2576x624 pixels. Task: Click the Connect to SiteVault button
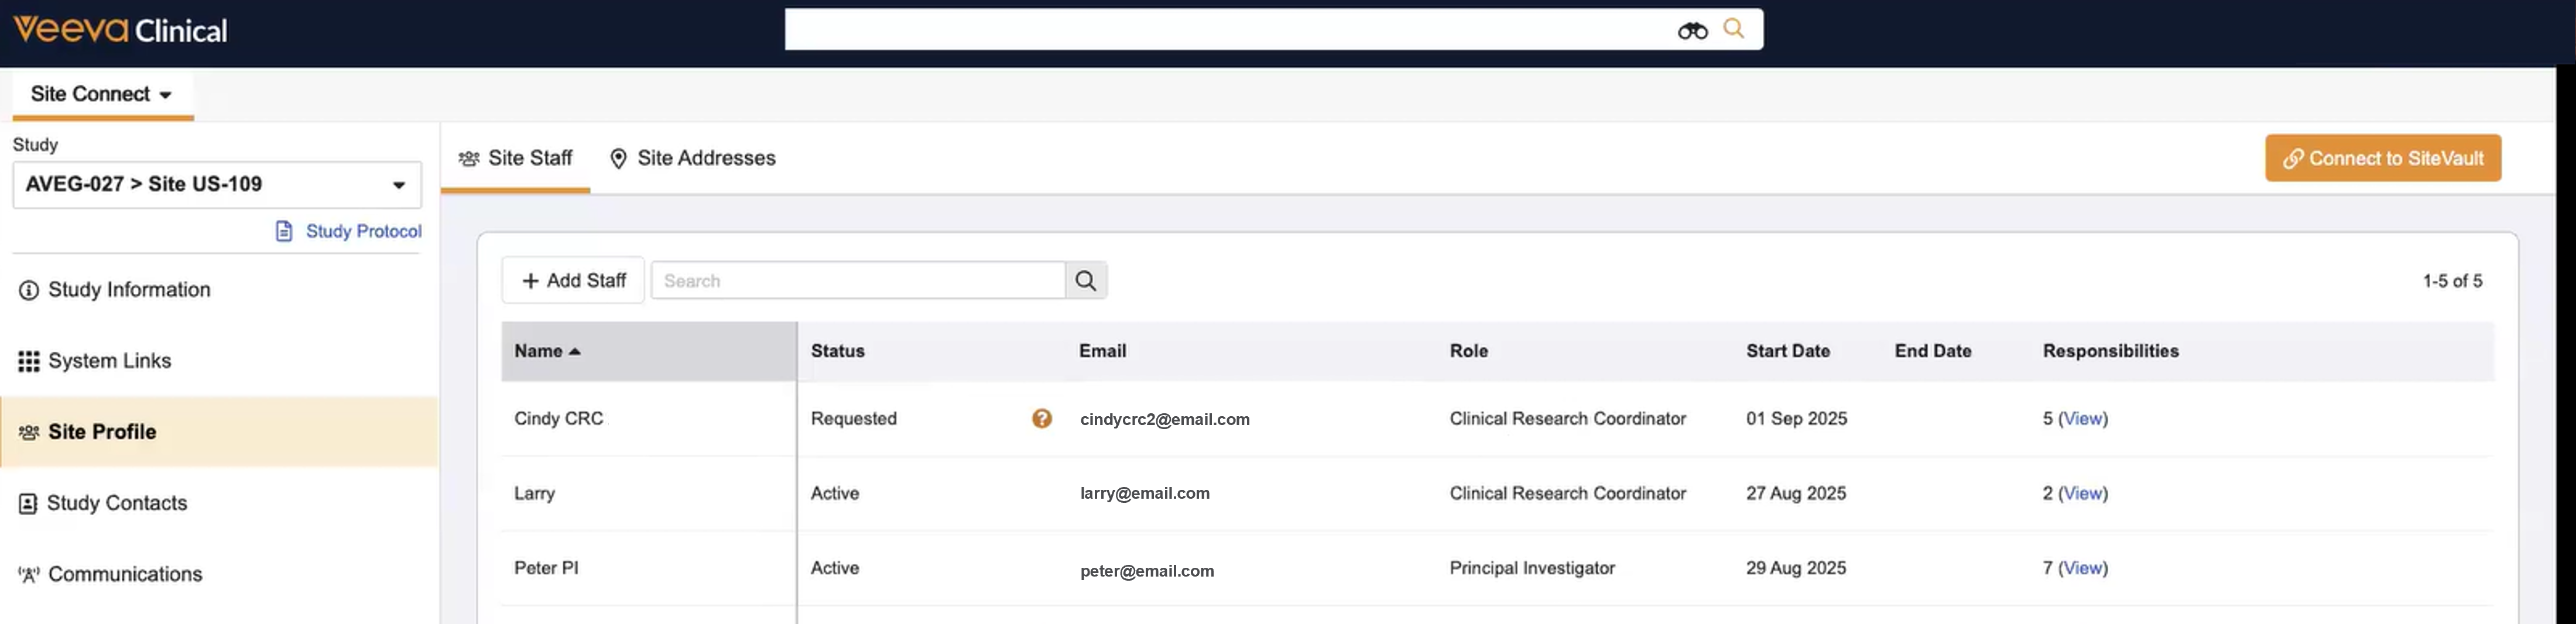[2382, 159]
